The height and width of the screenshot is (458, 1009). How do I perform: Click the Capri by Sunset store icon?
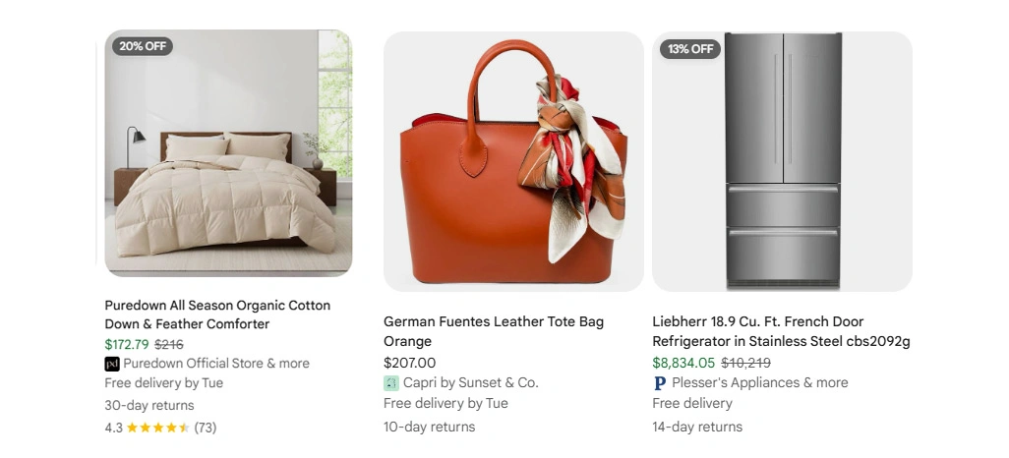(x=391, y=383)
